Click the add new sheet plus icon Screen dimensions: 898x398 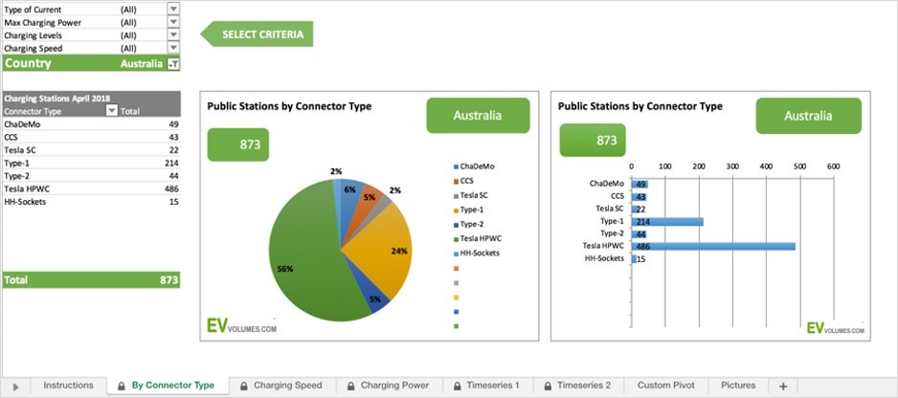(782, 386)
